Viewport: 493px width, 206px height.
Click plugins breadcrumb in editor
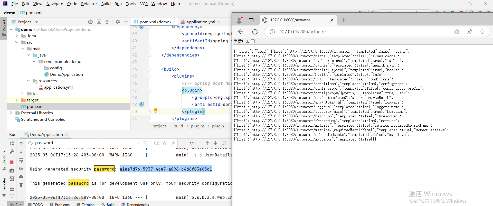tap(198, 126)
